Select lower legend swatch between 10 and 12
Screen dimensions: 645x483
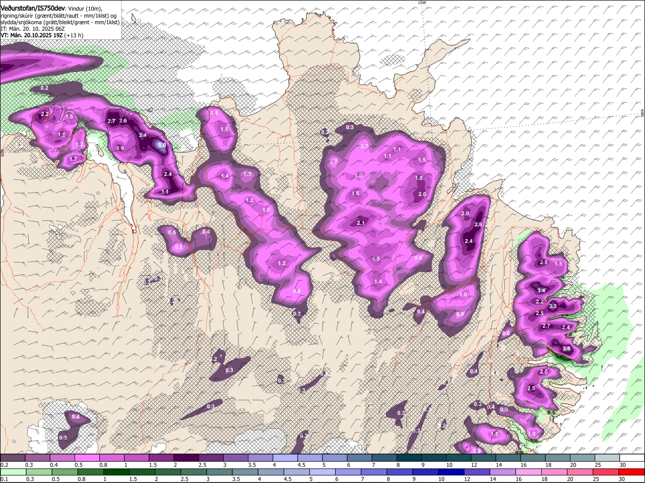coord(452,472)
